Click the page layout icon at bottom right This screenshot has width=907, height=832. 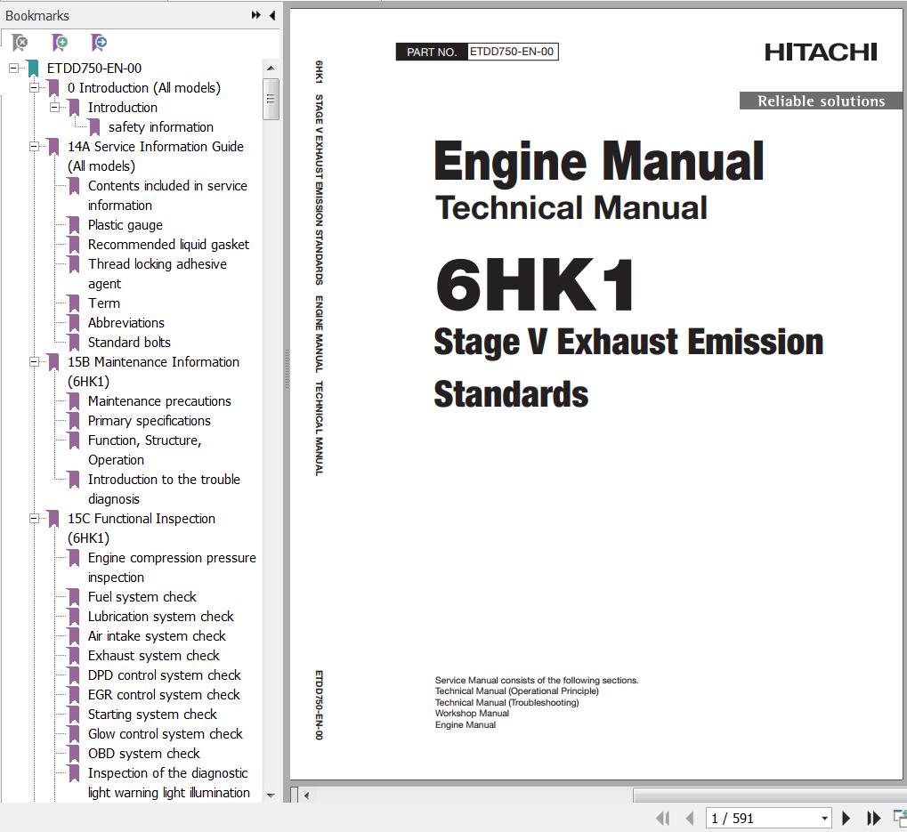(900, 818)
